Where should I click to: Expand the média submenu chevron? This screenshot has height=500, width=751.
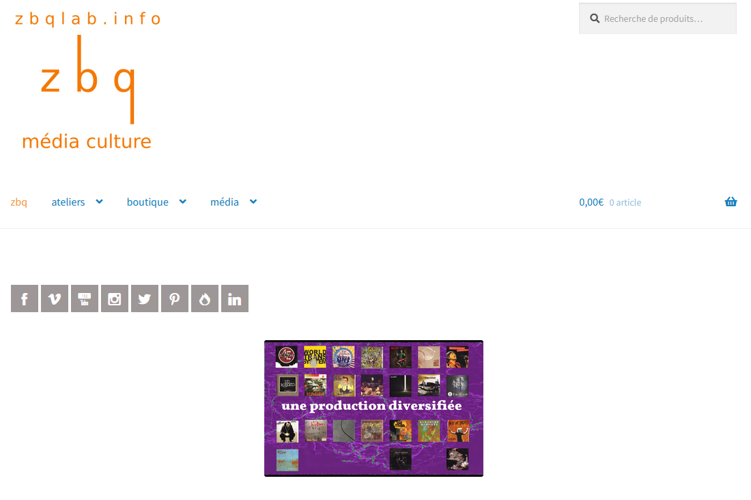click(x=253, y=202)
